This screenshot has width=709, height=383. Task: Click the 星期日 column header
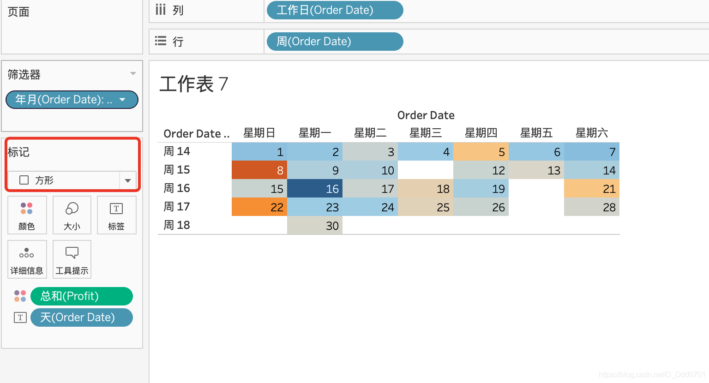[x=259, y=133]
